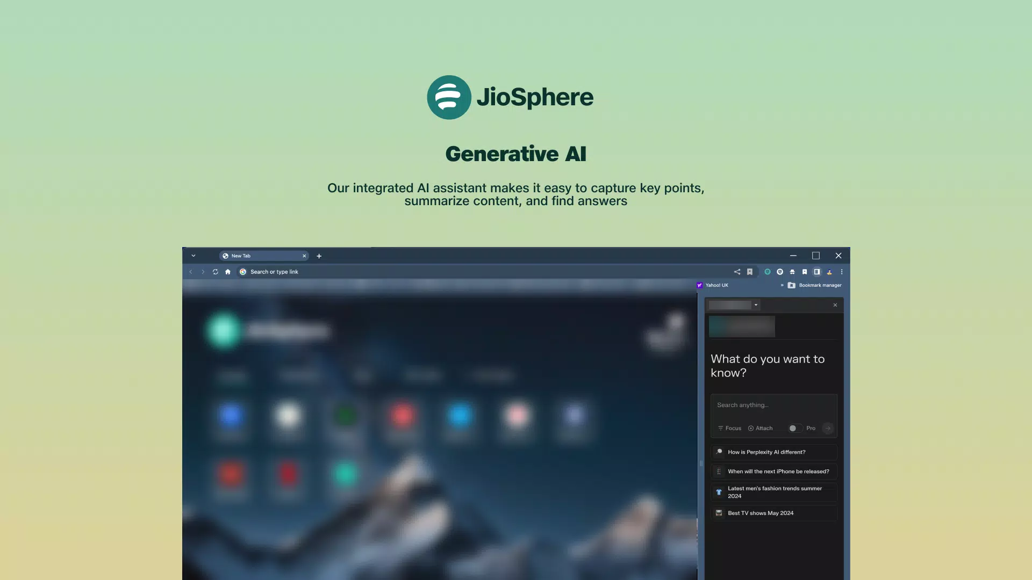Click the 'Generative AI' heading

(515, 154)
